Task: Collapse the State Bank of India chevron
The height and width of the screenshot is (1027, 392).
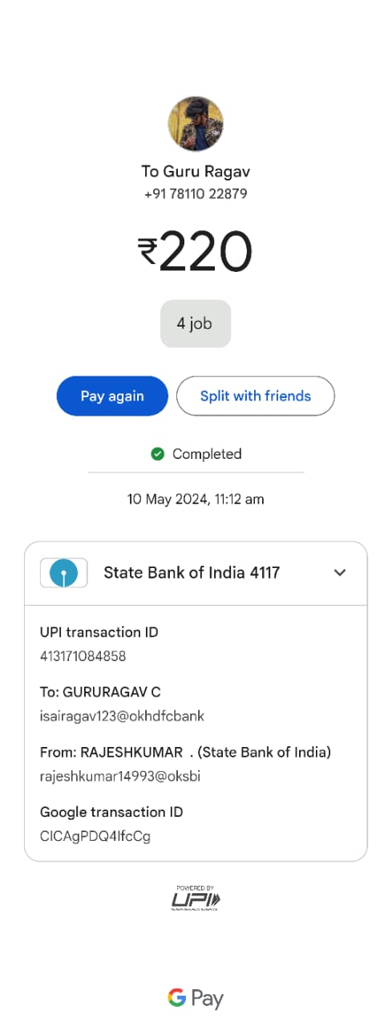Action: tap(340, 573)
